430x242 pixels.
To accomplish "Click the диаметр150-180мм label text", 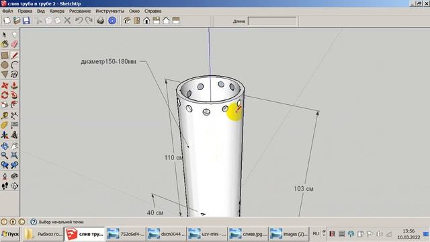I will (x=108, y=62).
